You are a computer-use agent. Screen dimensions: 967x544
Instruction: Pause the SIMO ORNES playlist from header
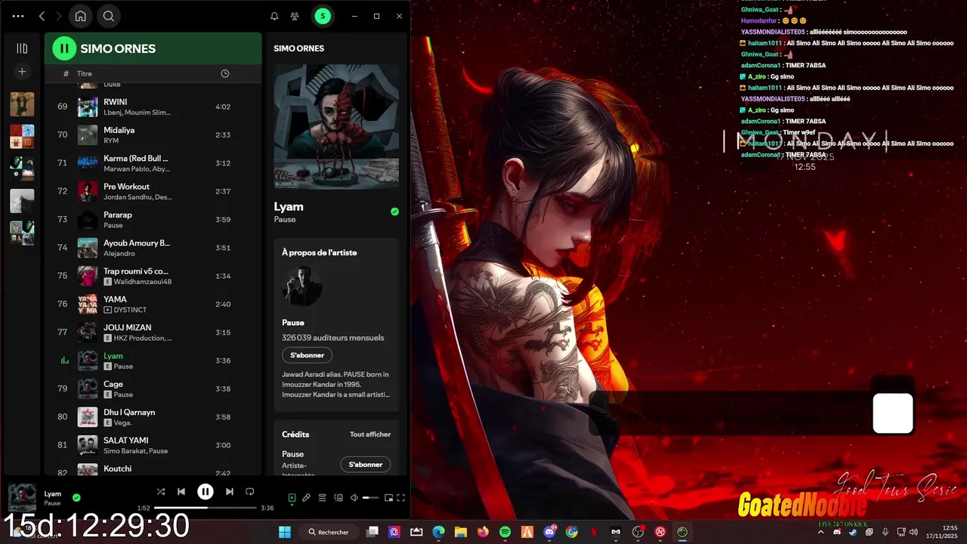[64, 48]
